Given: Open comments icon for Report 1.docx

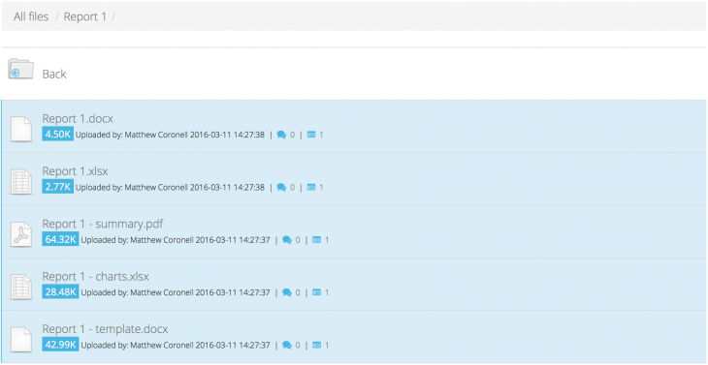Looking at the screenshot, I should [x=282, y=135].
